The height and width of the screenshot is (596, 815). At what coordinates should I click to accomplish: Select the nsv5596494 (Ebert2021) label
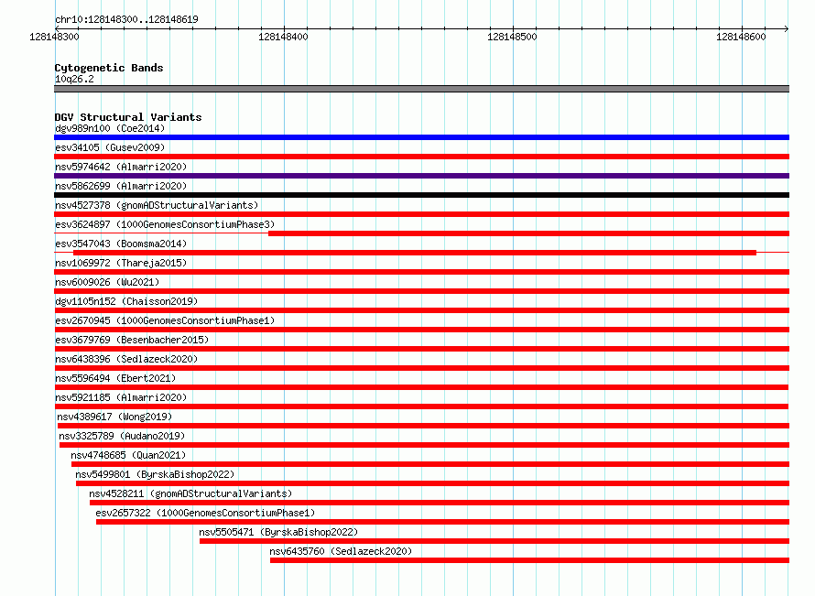tap(115, 378)
